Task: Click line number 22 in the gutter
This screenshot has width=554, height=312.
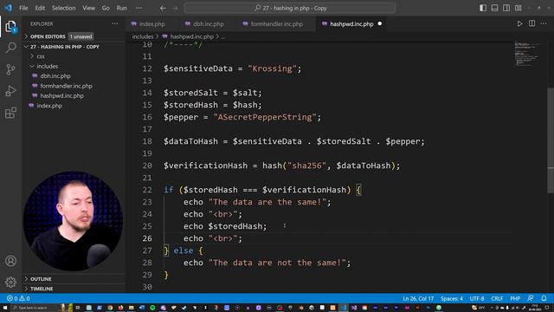Action: coord(147,190)
